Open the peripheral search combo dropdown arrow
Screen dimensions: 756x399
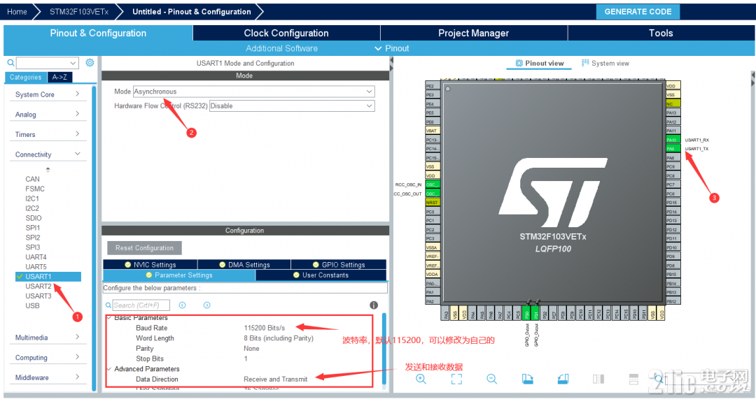[x=73, y=63]
